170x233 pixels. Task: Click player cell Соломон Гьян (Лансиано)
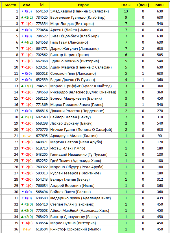[83, 74]
